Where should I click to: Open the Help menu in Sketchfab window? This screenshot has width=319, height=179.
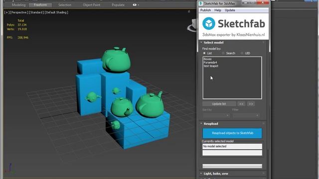pyautogui.click(x=218, y=10)
